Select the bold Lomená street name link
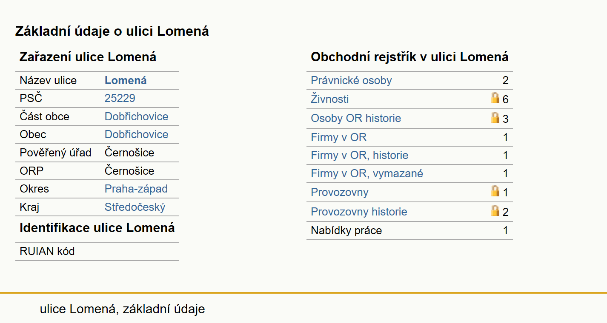The width and height of the screenshot is (607, 323). pos(126,80)
